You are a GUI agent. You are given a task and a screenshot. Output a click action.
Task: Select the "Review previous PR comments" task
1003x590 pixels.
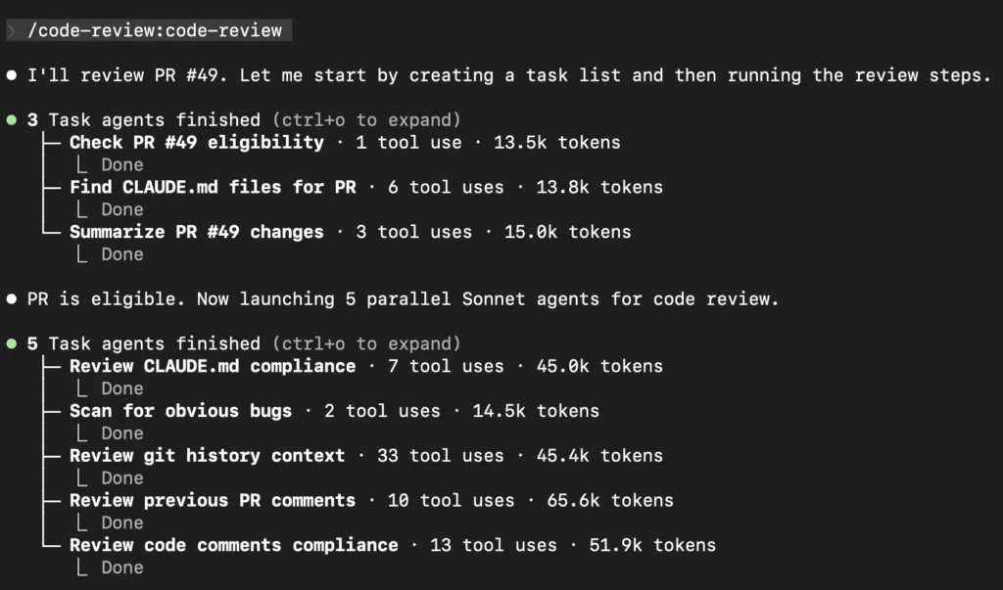click(213, 500)
